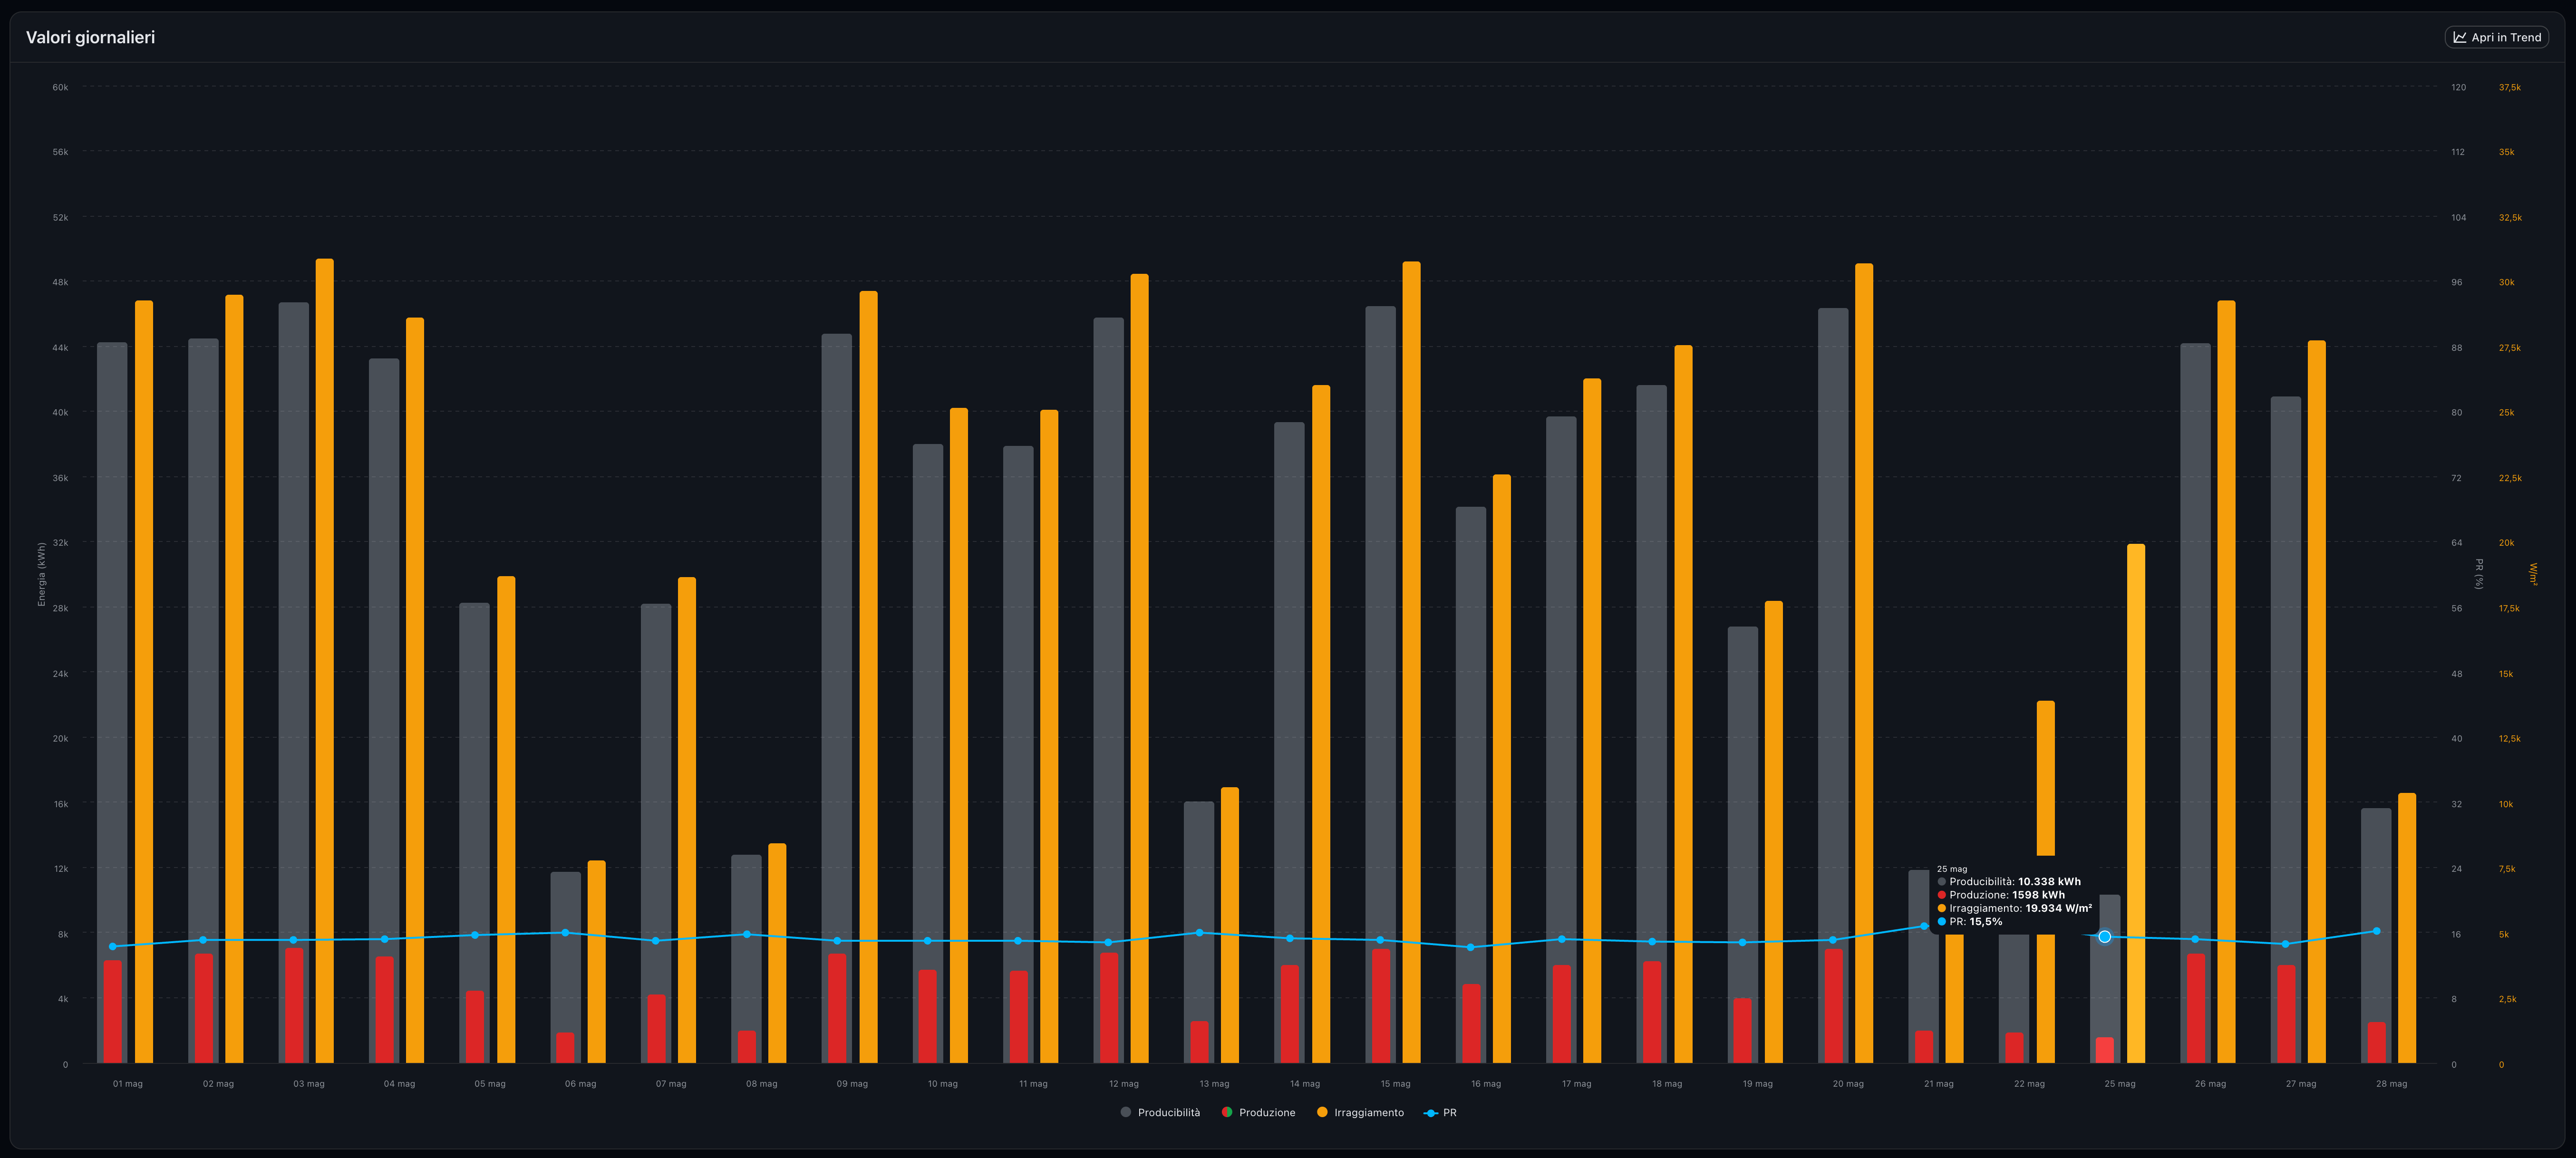This screenshot has height=1158, width=2576.
Task: Click the highlighted PR point on 25 mag
Action: [x=2105, y=937]
